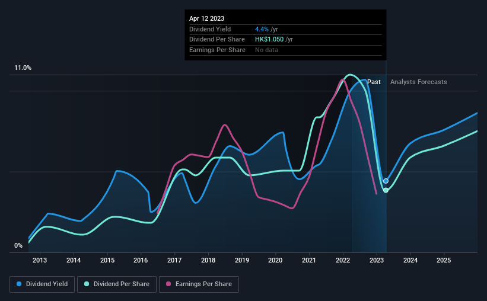The image size is (487, 301).
Task: Click the tooltip value 'HK$1.050'
Action: click(x=269, y=40)
